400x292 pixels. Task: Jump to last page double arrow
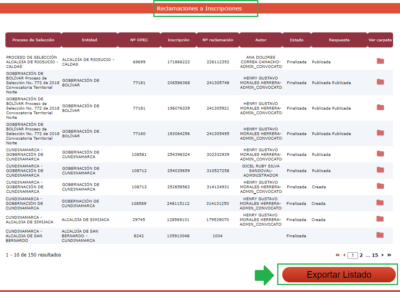389,255
